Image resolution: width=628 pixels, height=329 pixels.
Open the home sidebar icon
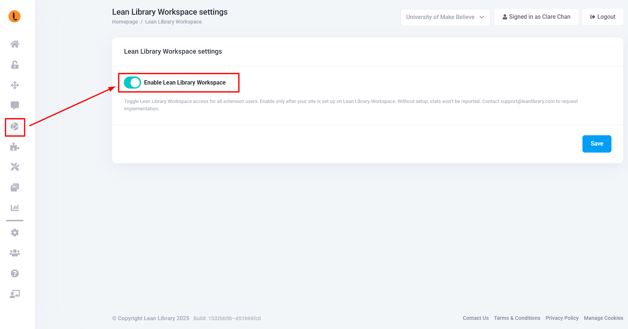tap(15, 44)
